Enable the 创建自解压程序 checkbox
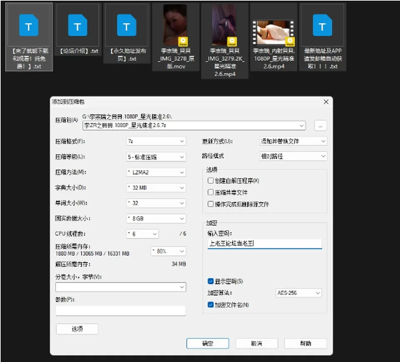Image resolution: width=400 pixels, height=362 pixels. [210, 181]
